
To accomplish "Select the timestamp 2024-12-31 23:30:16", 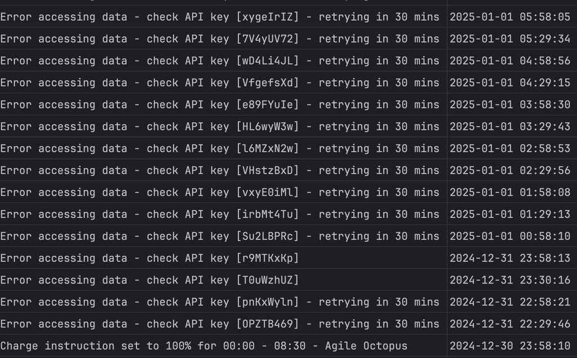I will point(510,280).
